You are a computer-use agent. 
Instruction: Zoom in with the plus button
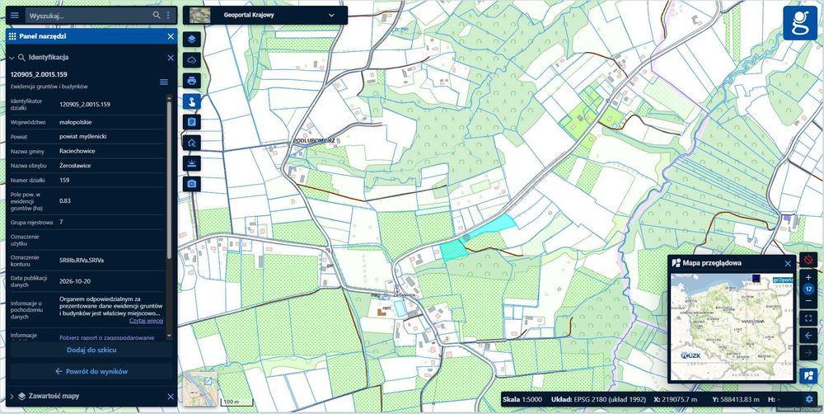click(809, 277)
